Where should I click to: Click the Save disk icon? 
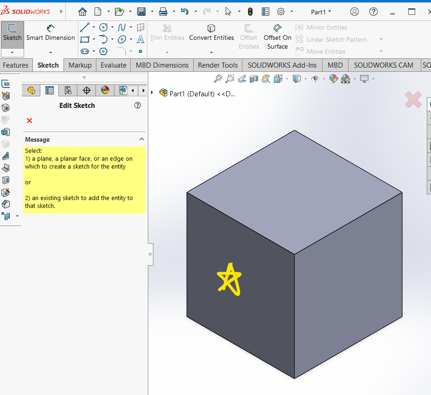coord(141,12)
